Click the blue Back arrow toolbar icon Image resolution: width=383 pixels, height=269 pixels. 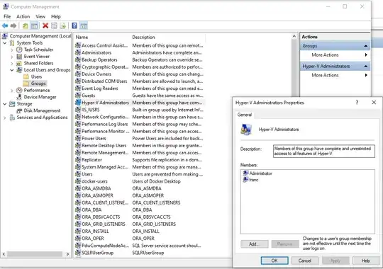click(5, 25)
